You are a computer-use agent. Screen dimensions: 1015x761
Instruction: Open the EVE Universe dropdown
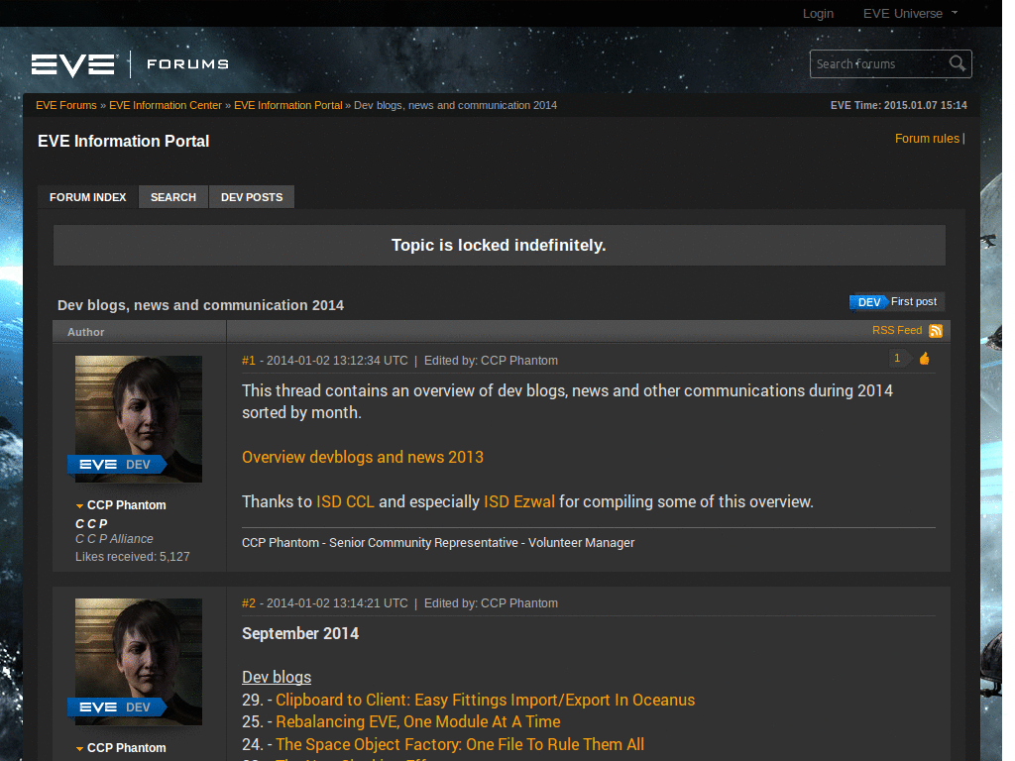click(903, 13)
